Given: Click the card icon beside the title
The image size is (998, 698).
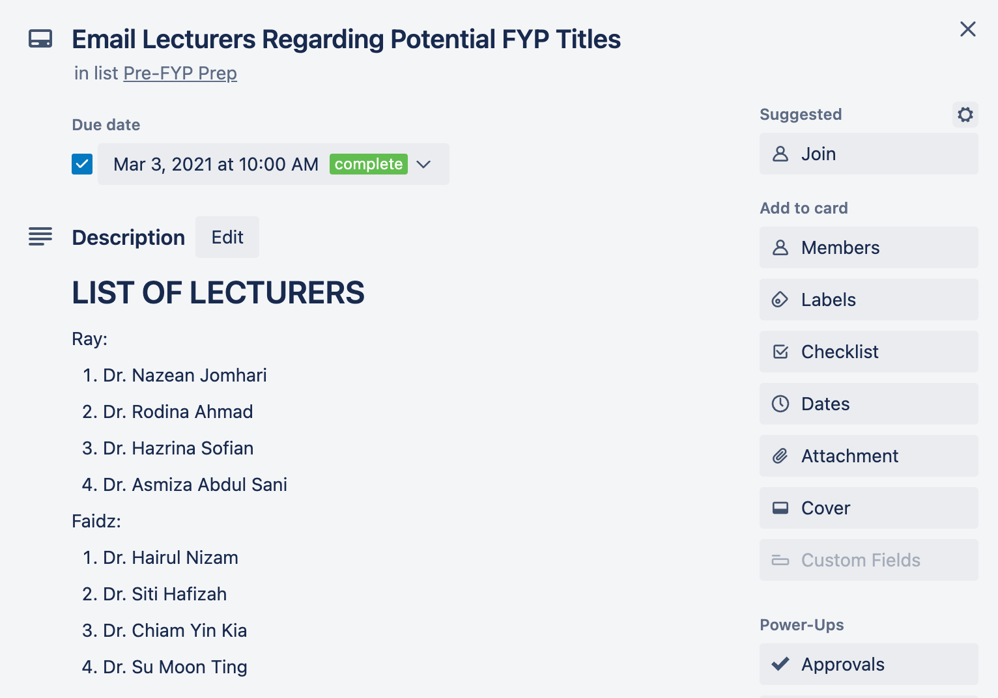Looking at the screenshot, I should 40,39.
